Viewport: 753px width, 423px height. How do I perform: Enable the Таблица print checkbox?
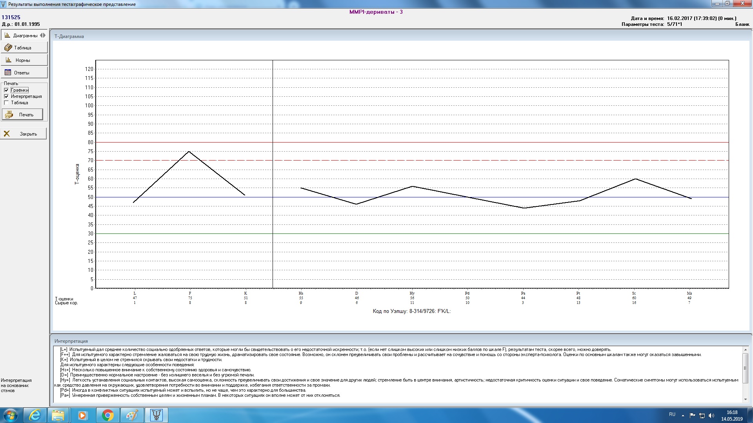point(6,103)
